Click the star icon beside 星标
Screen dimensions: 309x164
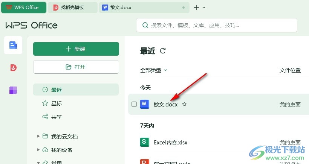tap(45, 103)
